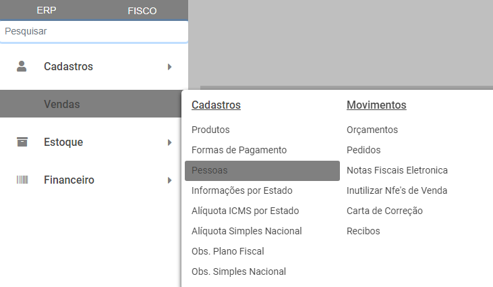
Task: Expand the Estoque submenu arrow
Action: pos(170,142)
